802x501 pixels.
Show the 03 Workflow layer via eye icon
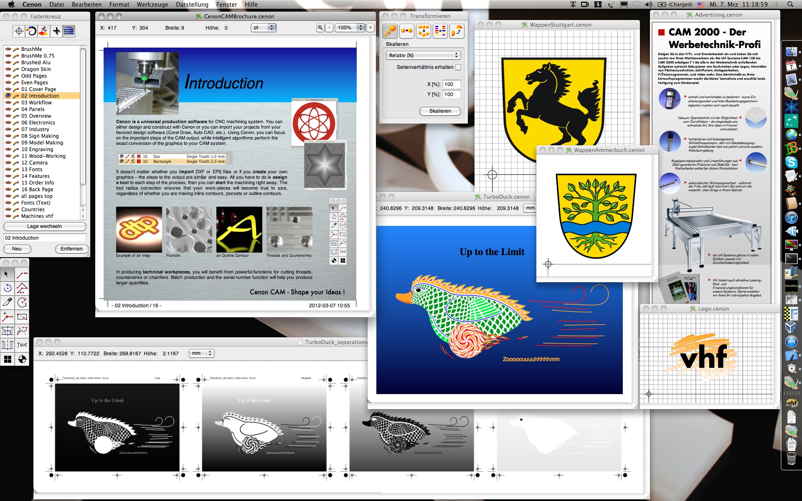(8, 102)
